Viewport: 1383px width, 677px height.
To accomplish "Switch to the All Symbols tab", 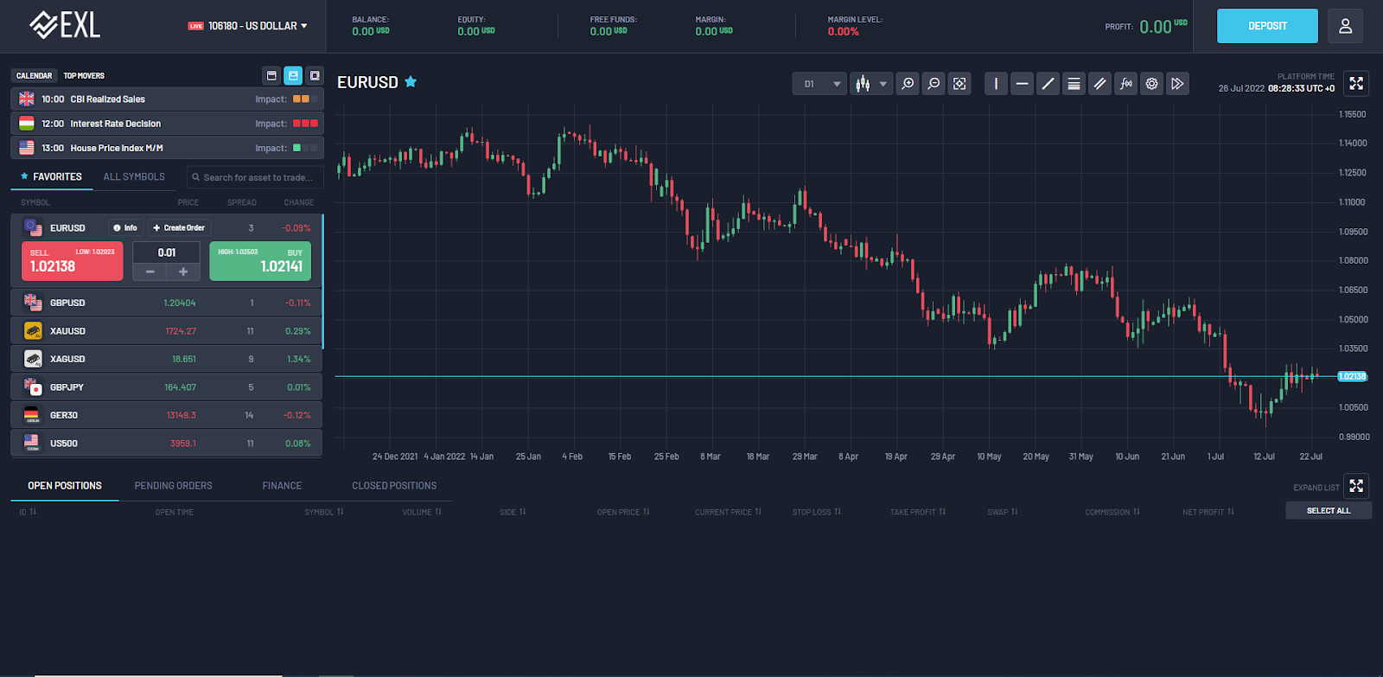I will (134, 177).
